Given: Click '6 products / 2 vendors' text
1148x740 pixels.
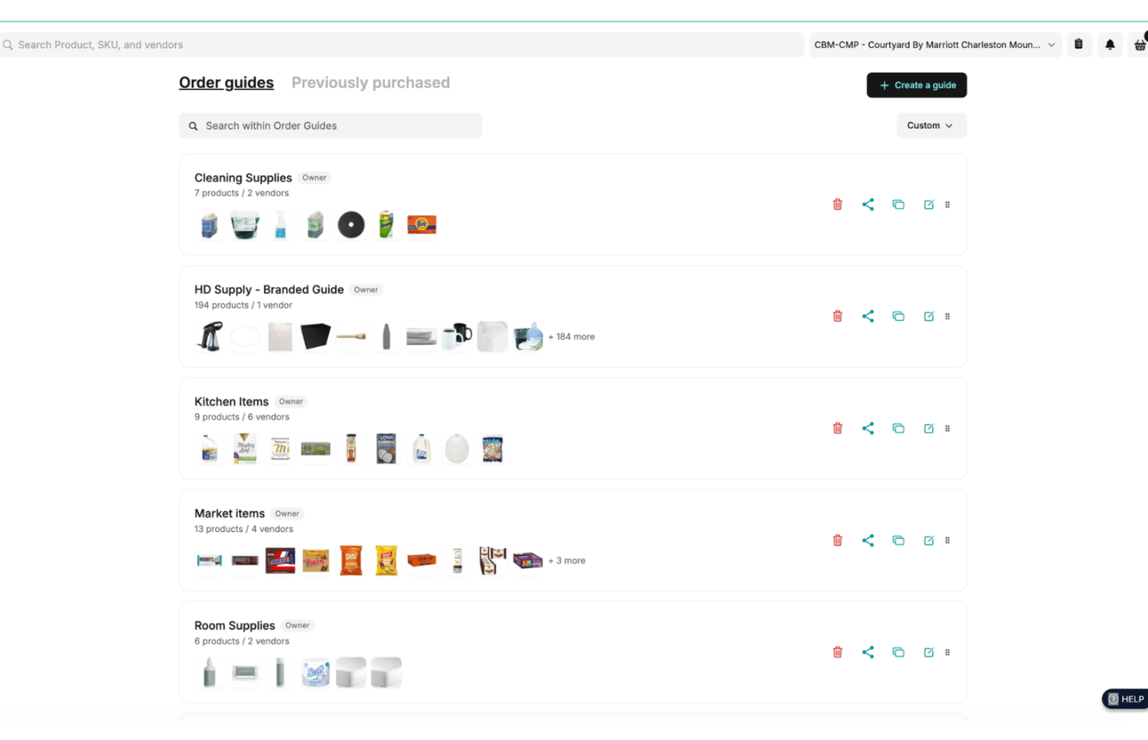Looking at the screenshot, I should coord(242,641).
